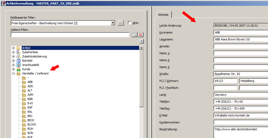Click the magnifier search icon beside Volltext-Filter
Image resolution: width=268 pixels, height=138 pixels.
coord(134,35)
